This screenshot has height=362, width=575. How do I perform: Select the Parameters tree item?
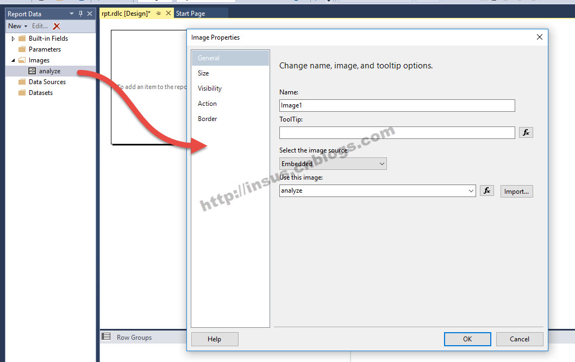[x=45, y=49]
